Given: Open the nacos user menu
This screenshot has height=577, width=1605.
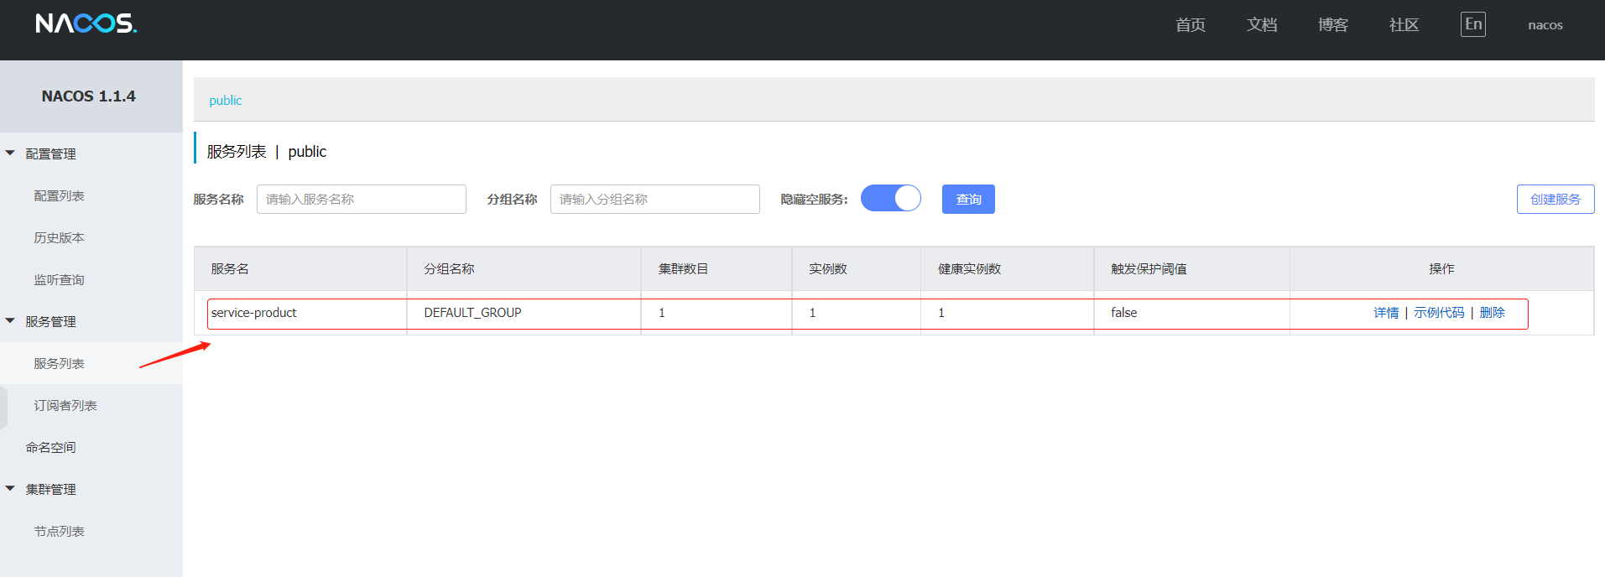Looking at the screenshot, I should pyautogui.click(x=1545, y=25).
